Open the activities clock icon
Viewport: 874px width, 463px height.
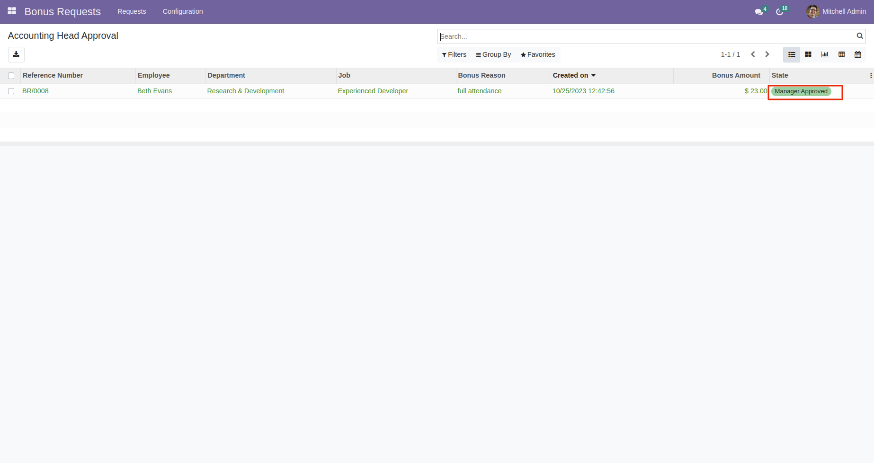tap(780, 12)
